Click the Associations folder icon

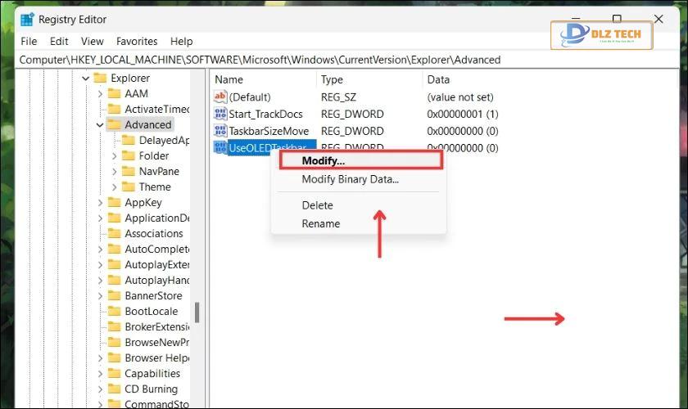click(x=114, y=233)
